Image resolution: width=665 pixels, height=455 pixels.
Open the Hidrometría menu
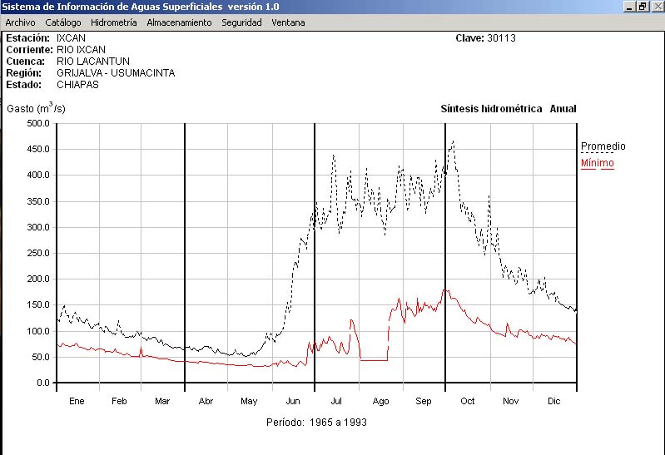(x=113, y=22)
